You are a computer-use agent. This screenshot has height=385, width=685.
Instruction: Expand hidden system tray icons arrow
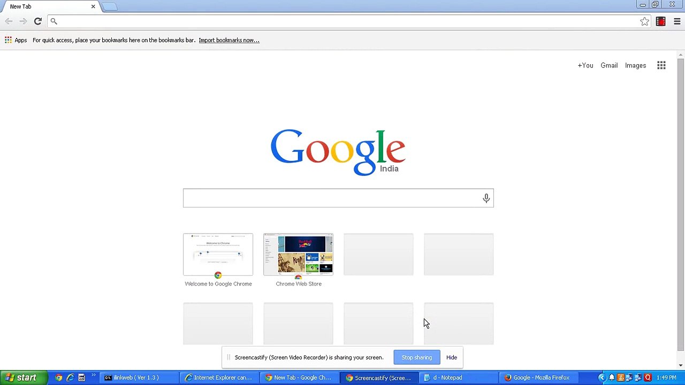pyautogui.click(x=602, y=378)
